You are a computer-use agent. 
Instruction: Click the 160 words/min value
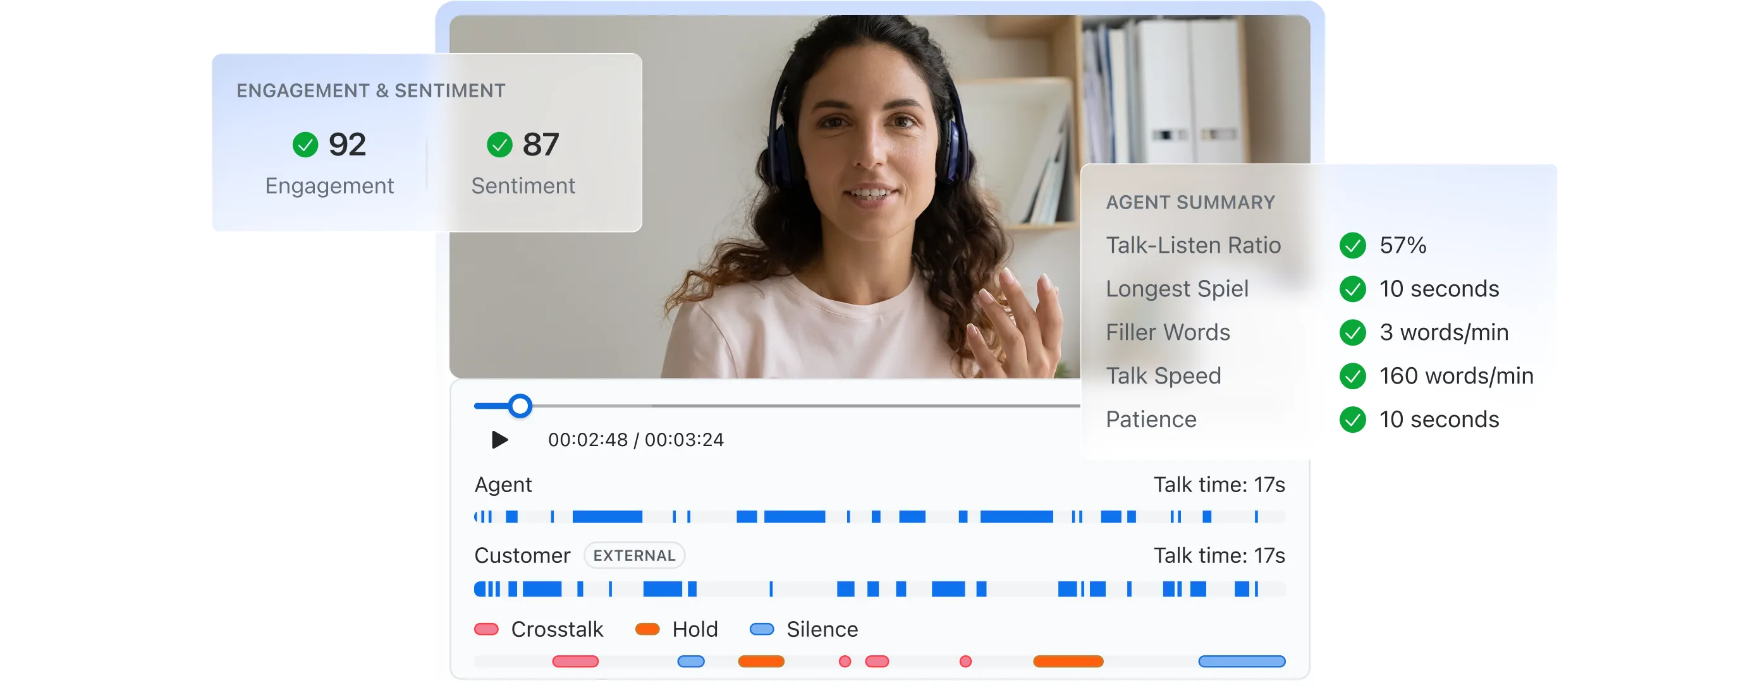pyautogui.click(x=1456, y=376)
